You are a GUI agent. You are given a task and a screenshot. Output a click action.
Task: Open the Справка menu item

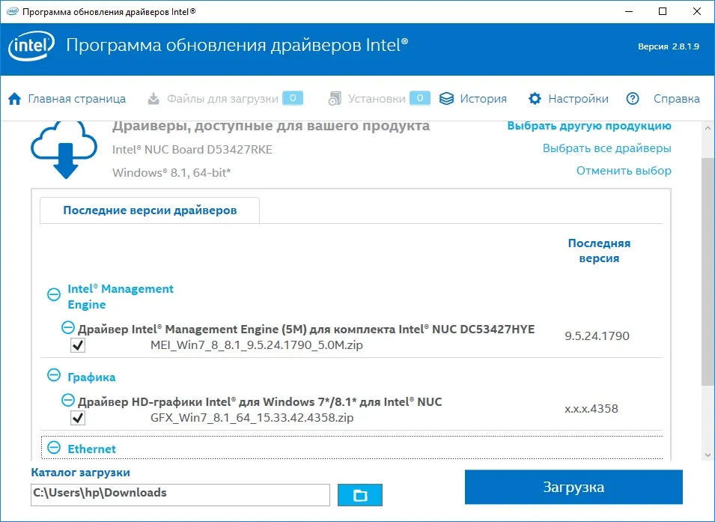tap(676, 99)
